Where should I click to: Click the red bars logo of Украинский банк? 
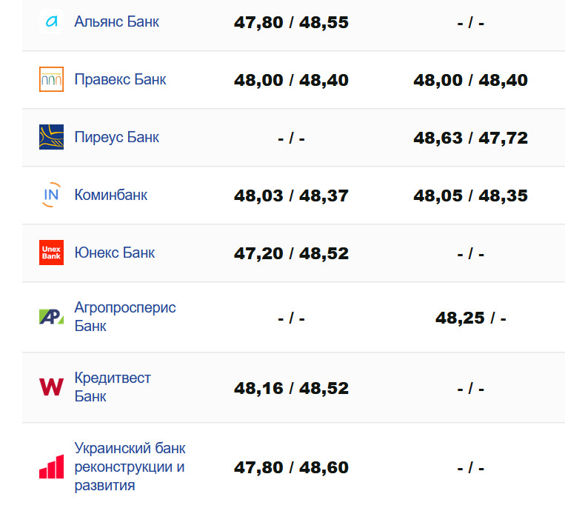point(51,467)
